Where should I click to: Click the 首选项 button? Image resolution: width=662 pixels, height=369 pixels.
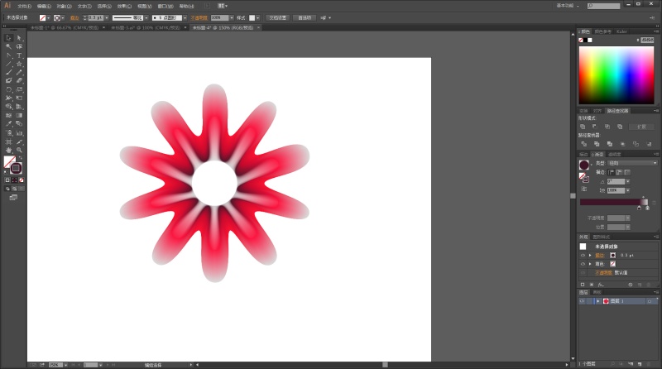(305, 17)
